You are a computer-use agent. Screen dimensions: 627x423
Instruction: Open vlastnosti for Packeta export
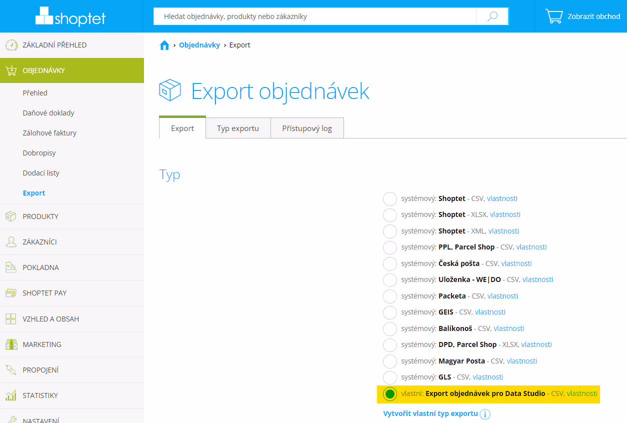(x=503, y=296)
